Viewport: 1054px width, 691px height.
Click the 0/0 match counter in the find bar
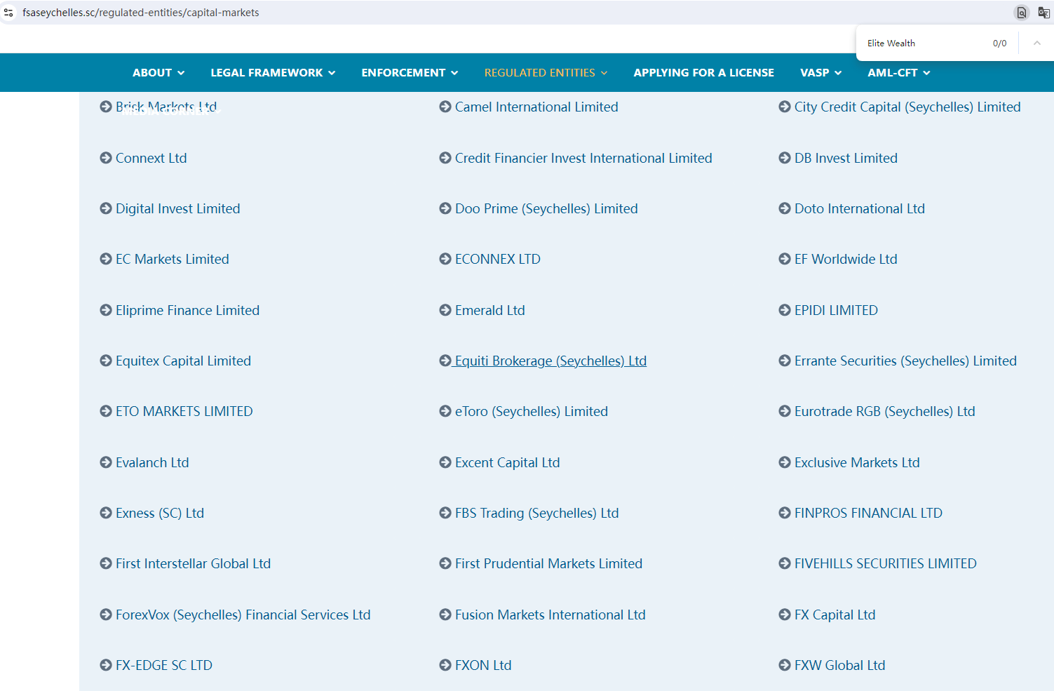click(999, 43)
